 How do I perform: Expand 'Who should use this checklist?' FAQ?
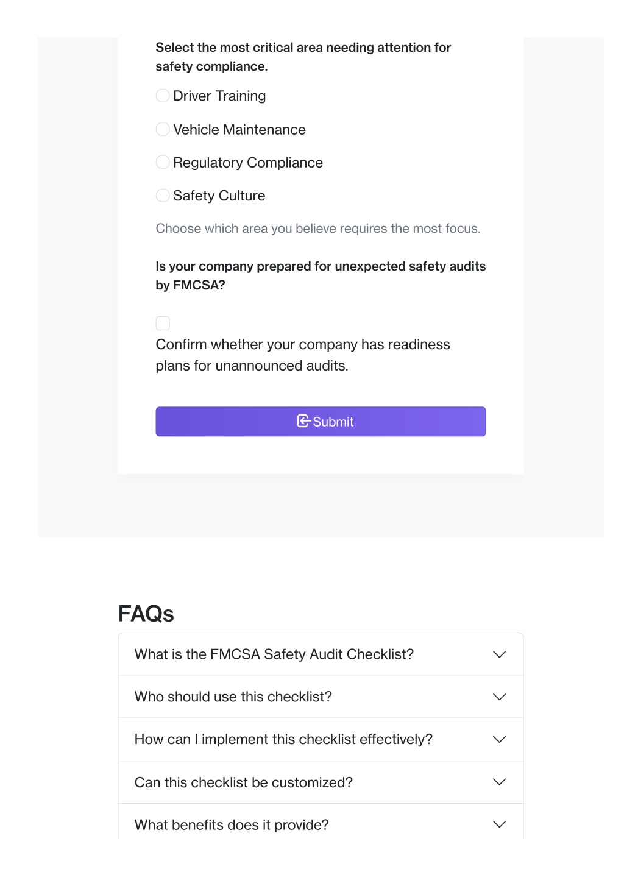pos(321,697)
